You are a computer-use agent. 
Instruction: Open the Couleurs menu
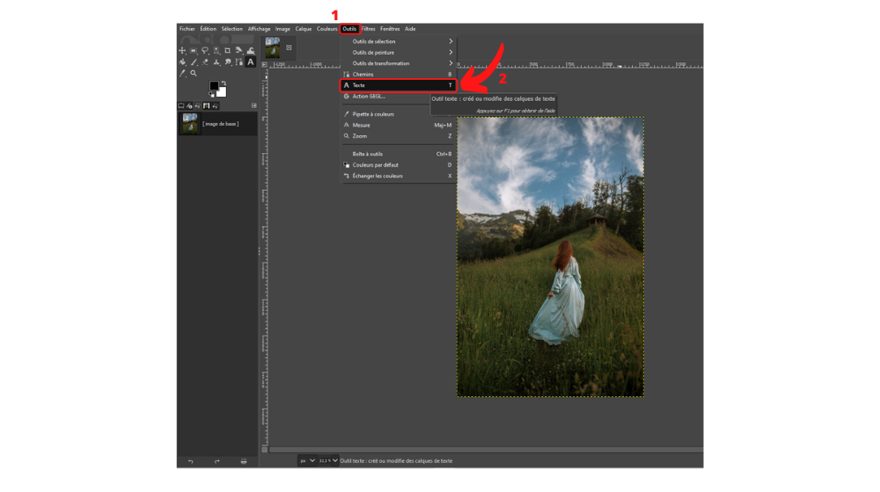click(x=326, y=29)
